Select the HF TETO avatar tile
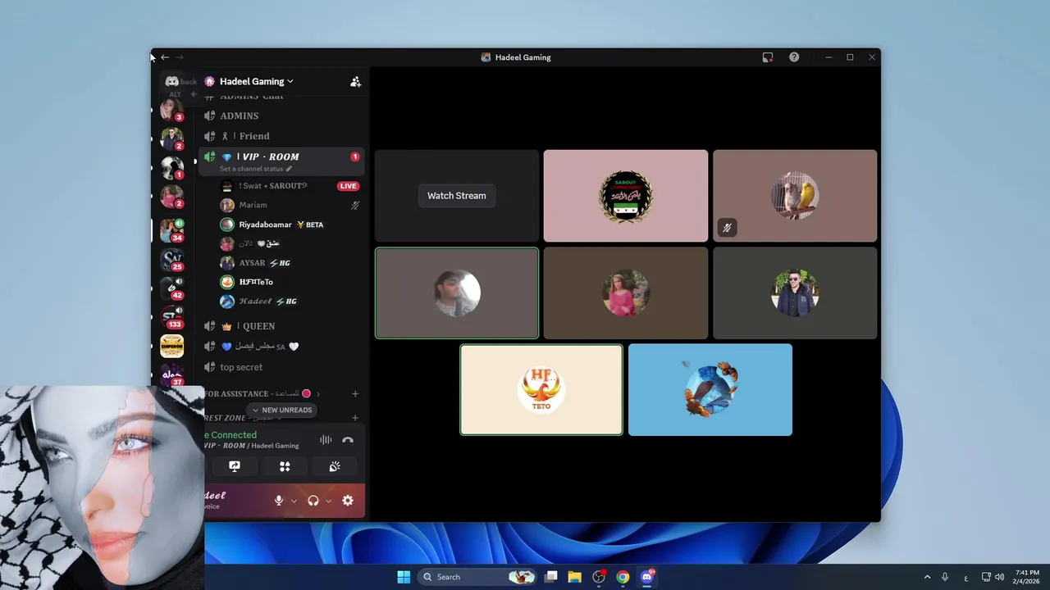This screenshot has width=1050, height=590. pos(541,389)
